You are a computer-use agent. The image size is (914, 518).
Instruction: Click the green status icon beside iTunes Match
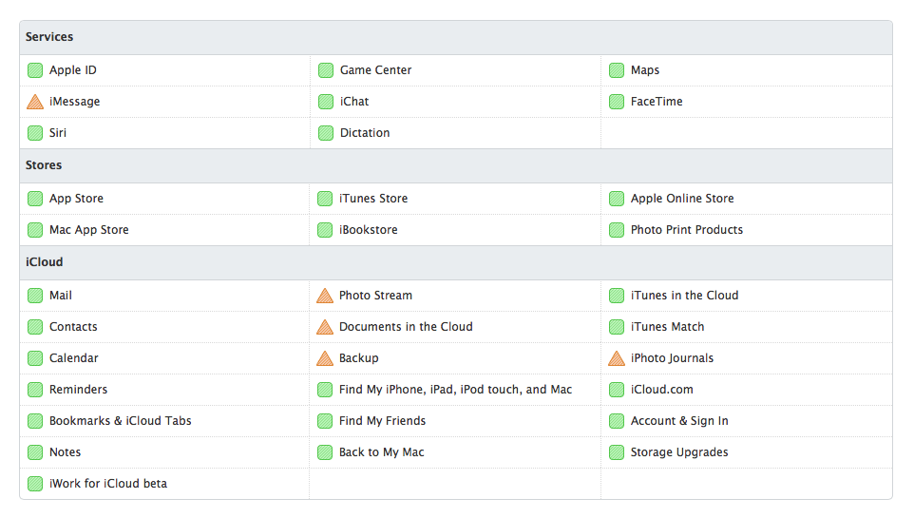[617, 327]
